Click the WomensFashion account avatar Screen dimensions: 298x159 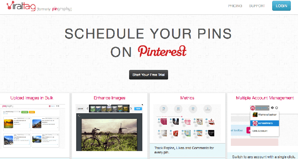[255, 115]
